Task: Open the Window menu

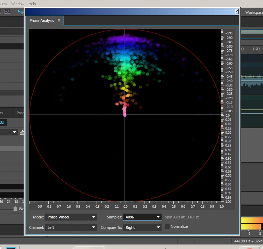Action: coord(18,4)
